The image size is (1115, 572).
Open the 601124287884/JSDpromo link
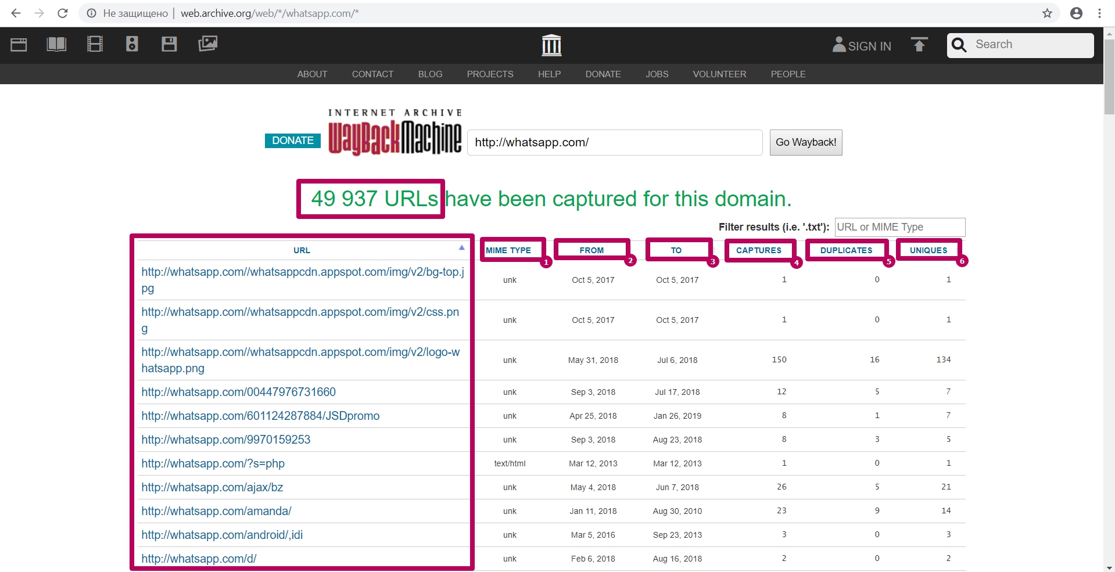[x=260, y=416]
